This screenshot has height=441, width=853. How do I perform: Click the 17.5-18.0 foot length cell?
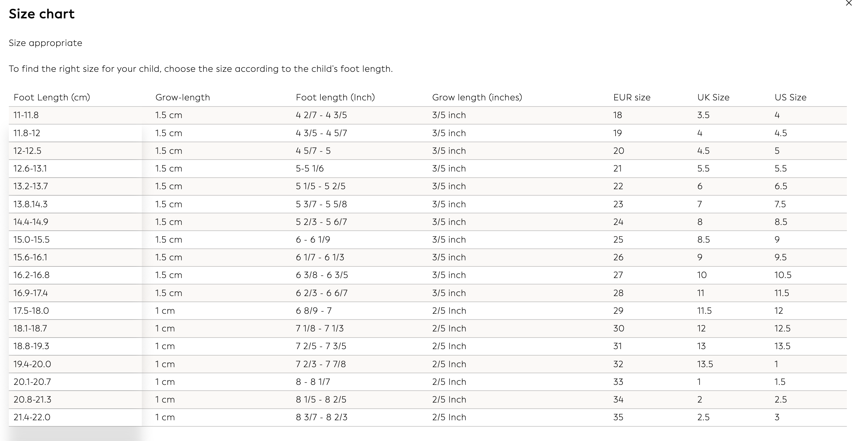31,311
